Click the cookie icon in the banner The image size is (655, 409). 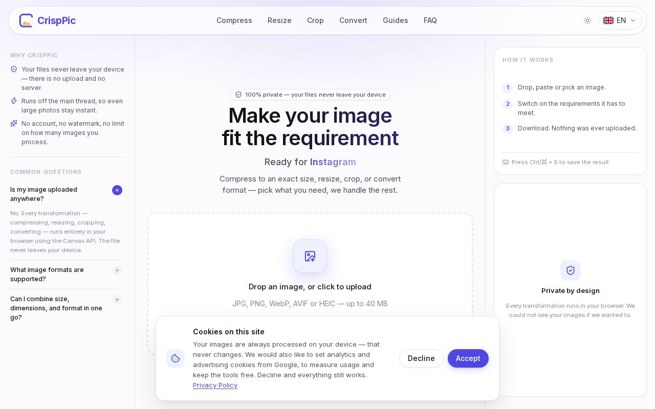click(176, 358)
